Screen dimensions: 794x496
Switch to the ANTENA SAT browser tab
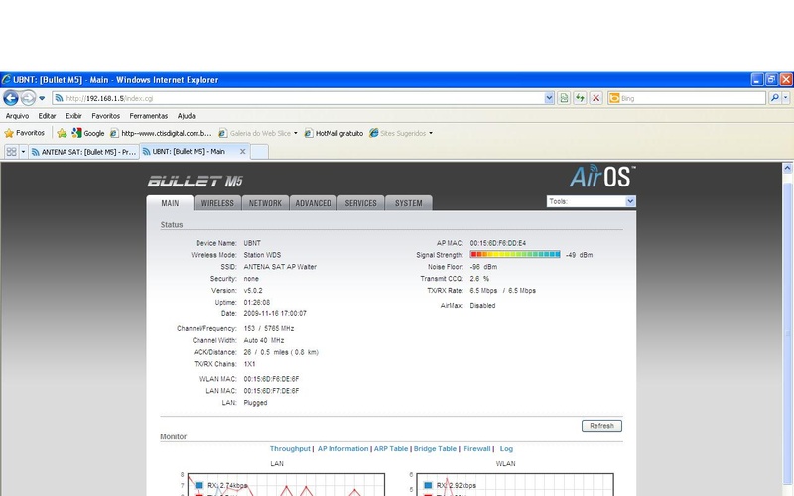[83, 152]
